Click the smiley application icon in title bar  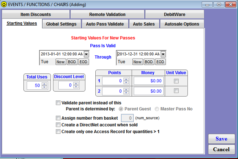(x=4, y=4)
